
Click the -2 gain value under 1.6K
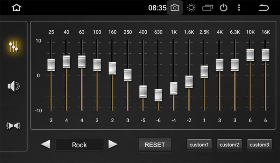pos(189,121)
